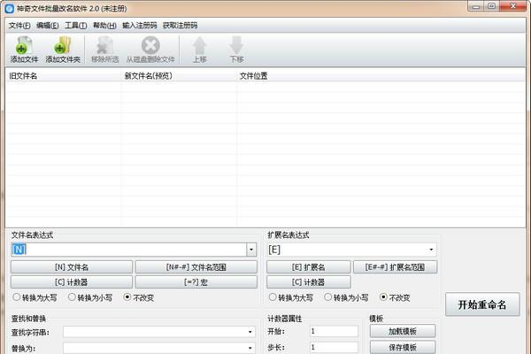Click the app icon in title bar
531x354 pixels.
pyautogui.click(x=9, y=8)
